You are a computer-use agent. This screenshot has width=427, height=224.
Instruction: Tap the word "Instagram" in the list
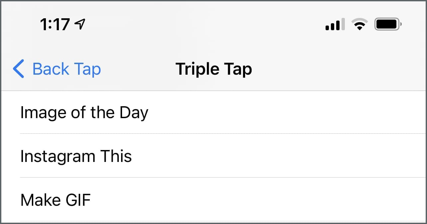click(58, 157)
